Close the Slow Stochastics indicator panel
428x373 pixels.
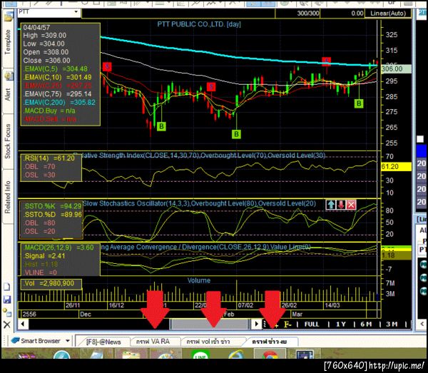(351, 205)
